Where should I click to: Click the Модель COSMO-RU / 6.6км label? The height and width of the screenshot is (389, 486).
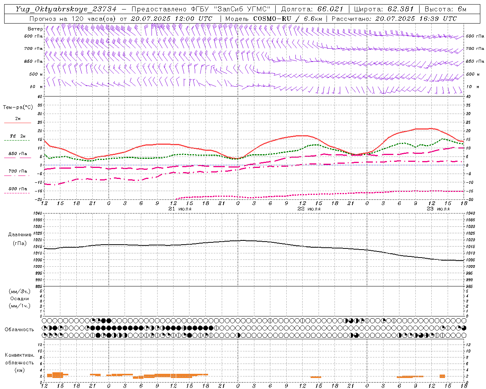(274, 19)
